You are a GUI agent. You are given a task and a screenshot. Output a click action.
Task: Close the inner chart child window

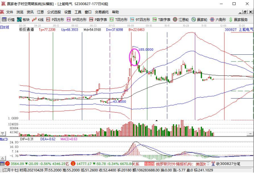(250, 12)
